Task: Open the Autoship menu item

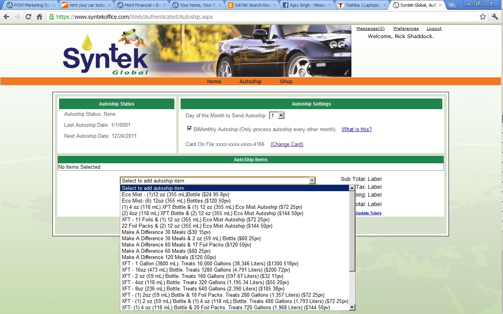Action: click(x=250, y=81)
